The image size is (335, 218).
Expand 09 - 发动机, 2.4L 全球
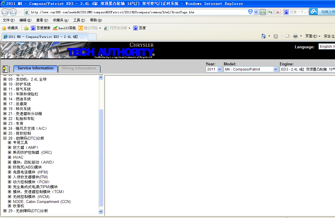tap(5, 79)
